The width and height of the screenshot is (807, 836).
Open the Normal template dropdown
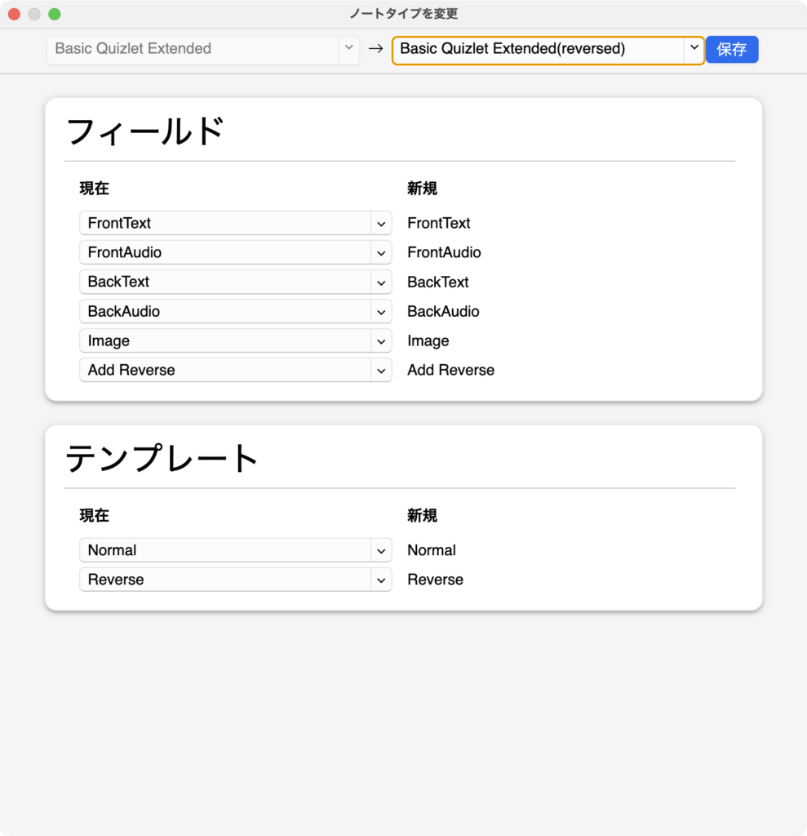pyautogui.click(x=235, y=550)
